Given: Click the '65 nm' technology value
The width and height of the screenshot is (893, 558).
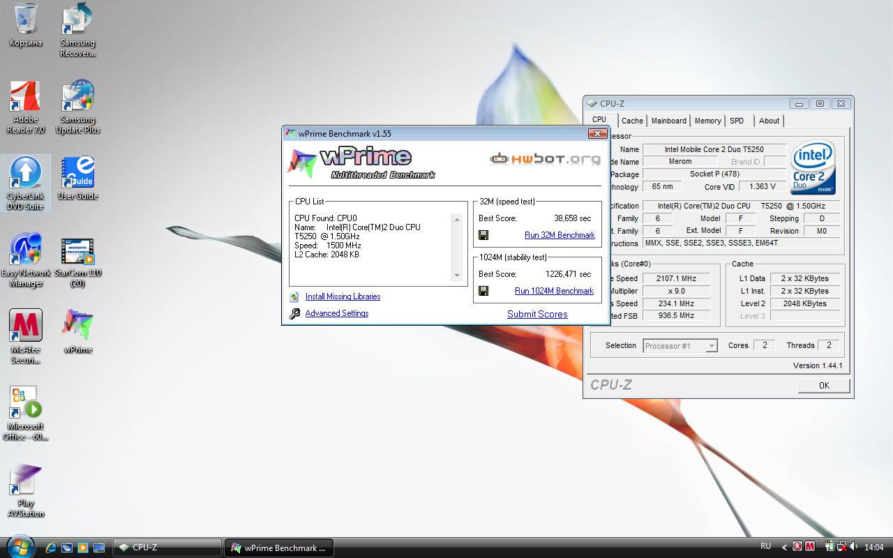Looking at the screenshot, I should pos(662,186).
